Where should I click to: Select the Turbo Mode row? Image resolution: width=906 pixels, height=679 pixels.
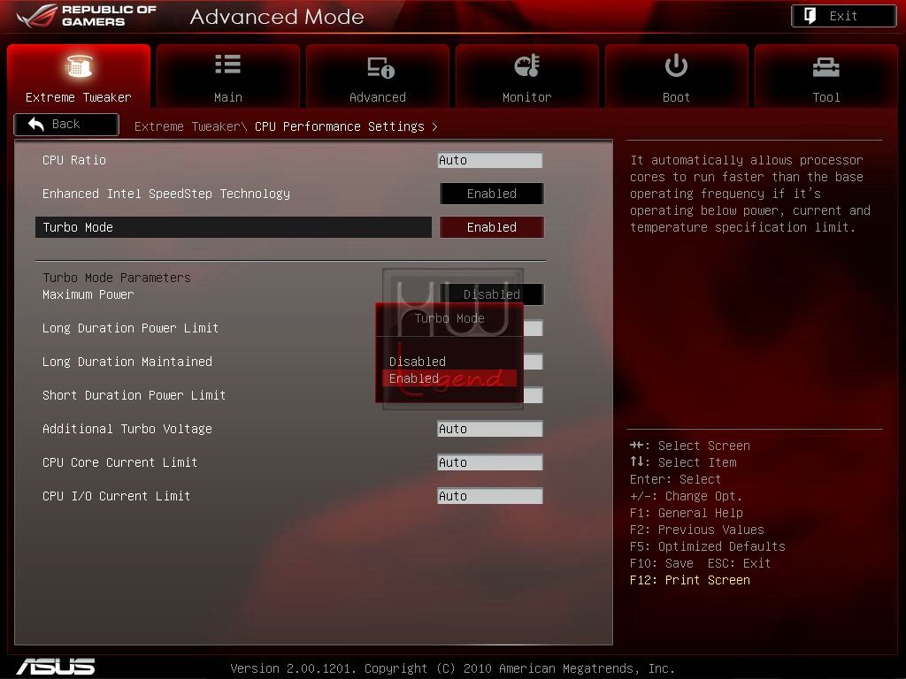[234, 227]
